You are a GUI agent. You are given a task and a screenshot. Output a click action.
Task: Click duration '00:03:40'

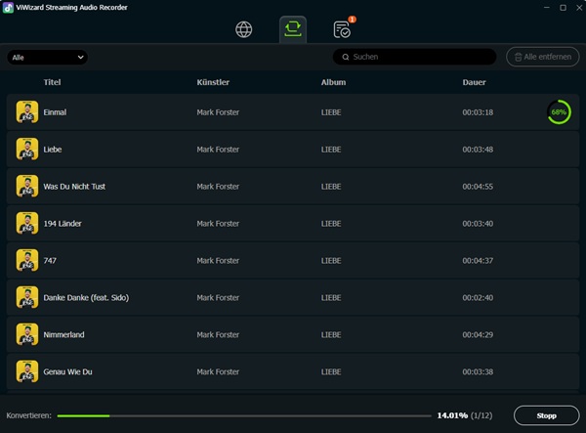click(478, 223)
